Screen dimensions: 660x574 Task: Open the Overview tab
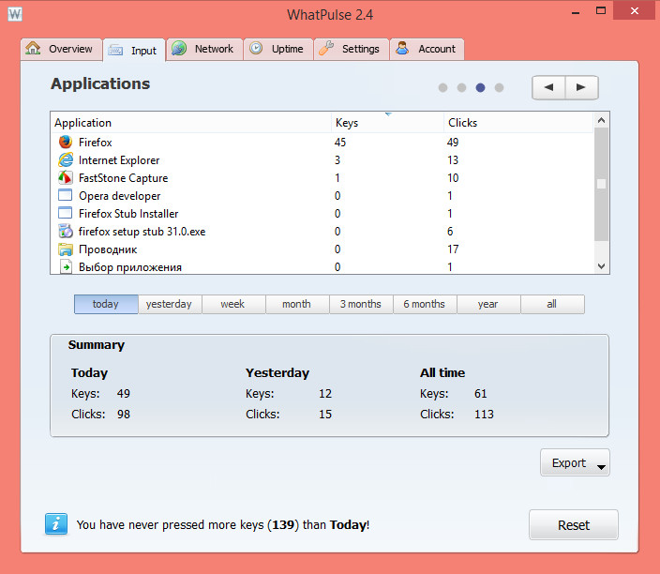[x=61, y=49]
